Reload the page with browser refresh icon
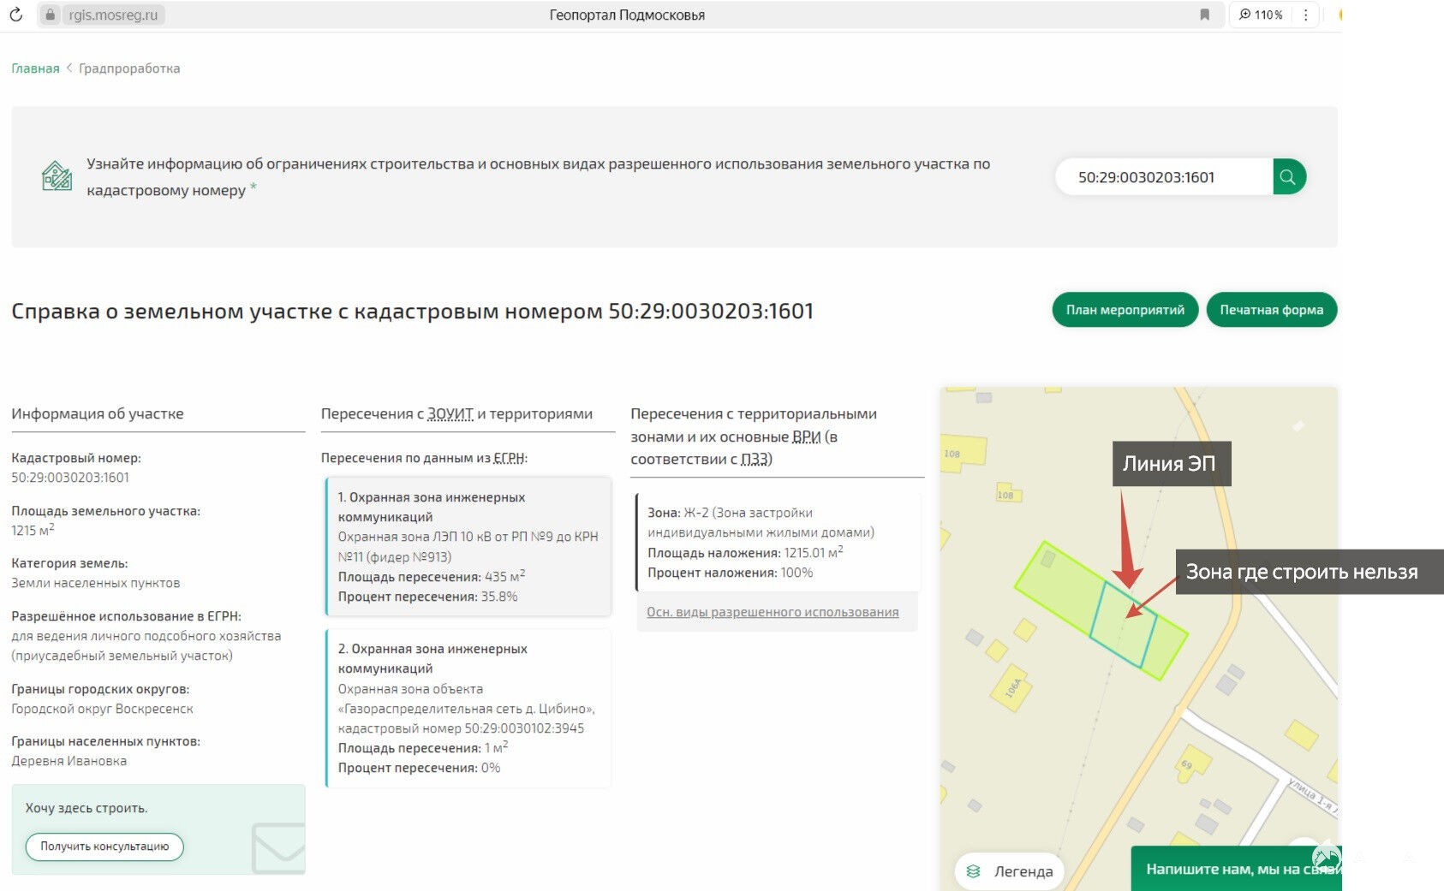The height and width of the screenshot is (891, 1444). coord(16,15)
